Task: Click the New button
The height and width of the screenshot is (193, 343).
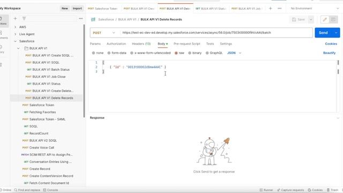Action: point(65,9)
